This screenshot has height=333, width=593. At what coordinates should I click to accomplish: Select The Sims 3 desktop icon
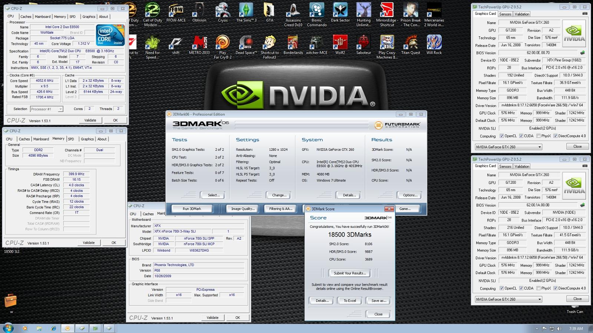click(246, 12)
